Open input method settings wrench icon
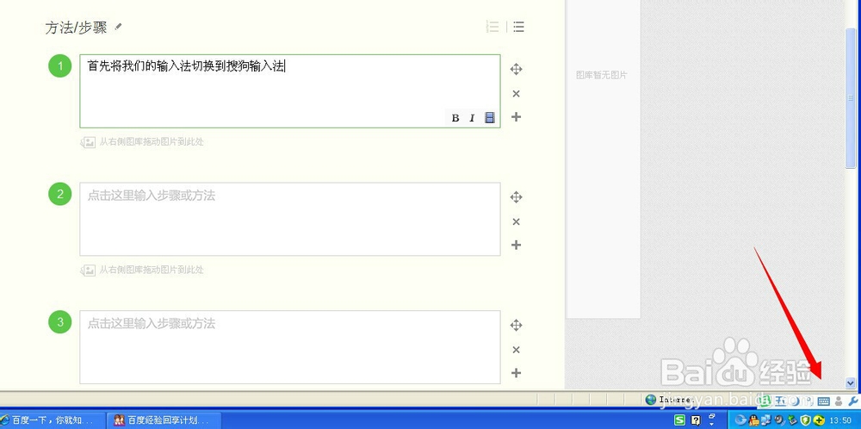861x429 pixels. 852,401
